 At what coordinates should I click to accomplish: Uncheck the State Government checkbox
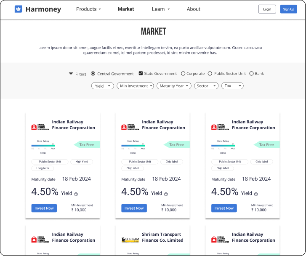(x=141, y=73)
